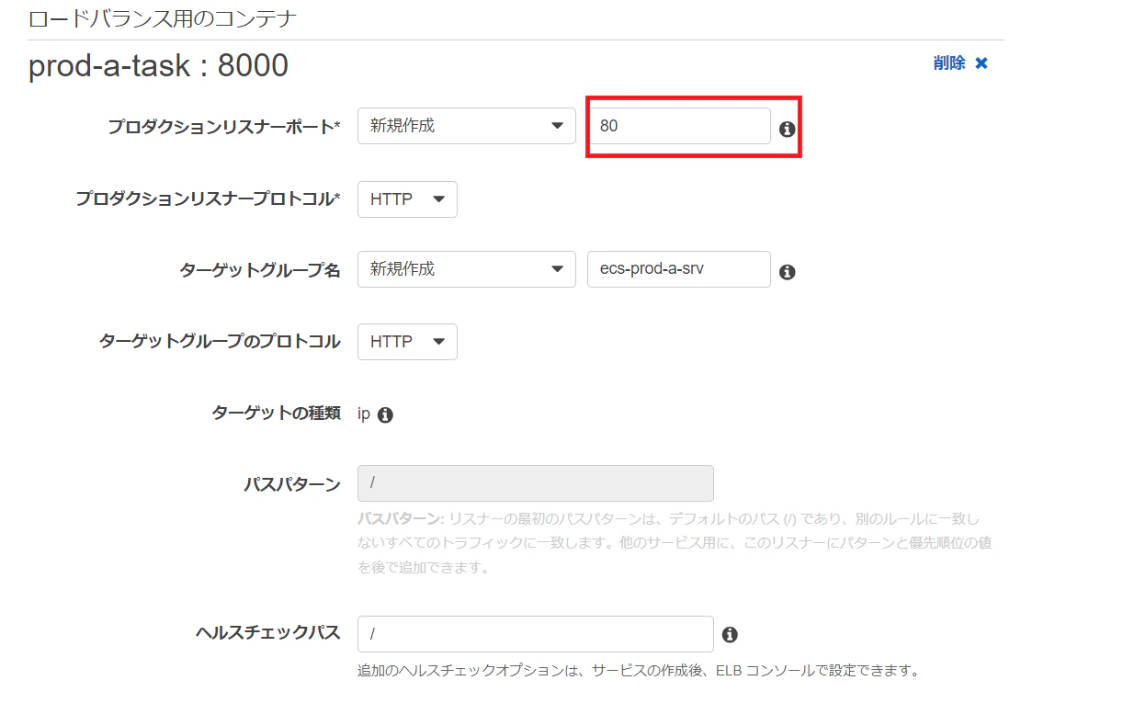The width and height of the screenshot is (1123, 703).
Task: Choose HTTP in the target group protocol combobox
Action: (x=407, y=341)
